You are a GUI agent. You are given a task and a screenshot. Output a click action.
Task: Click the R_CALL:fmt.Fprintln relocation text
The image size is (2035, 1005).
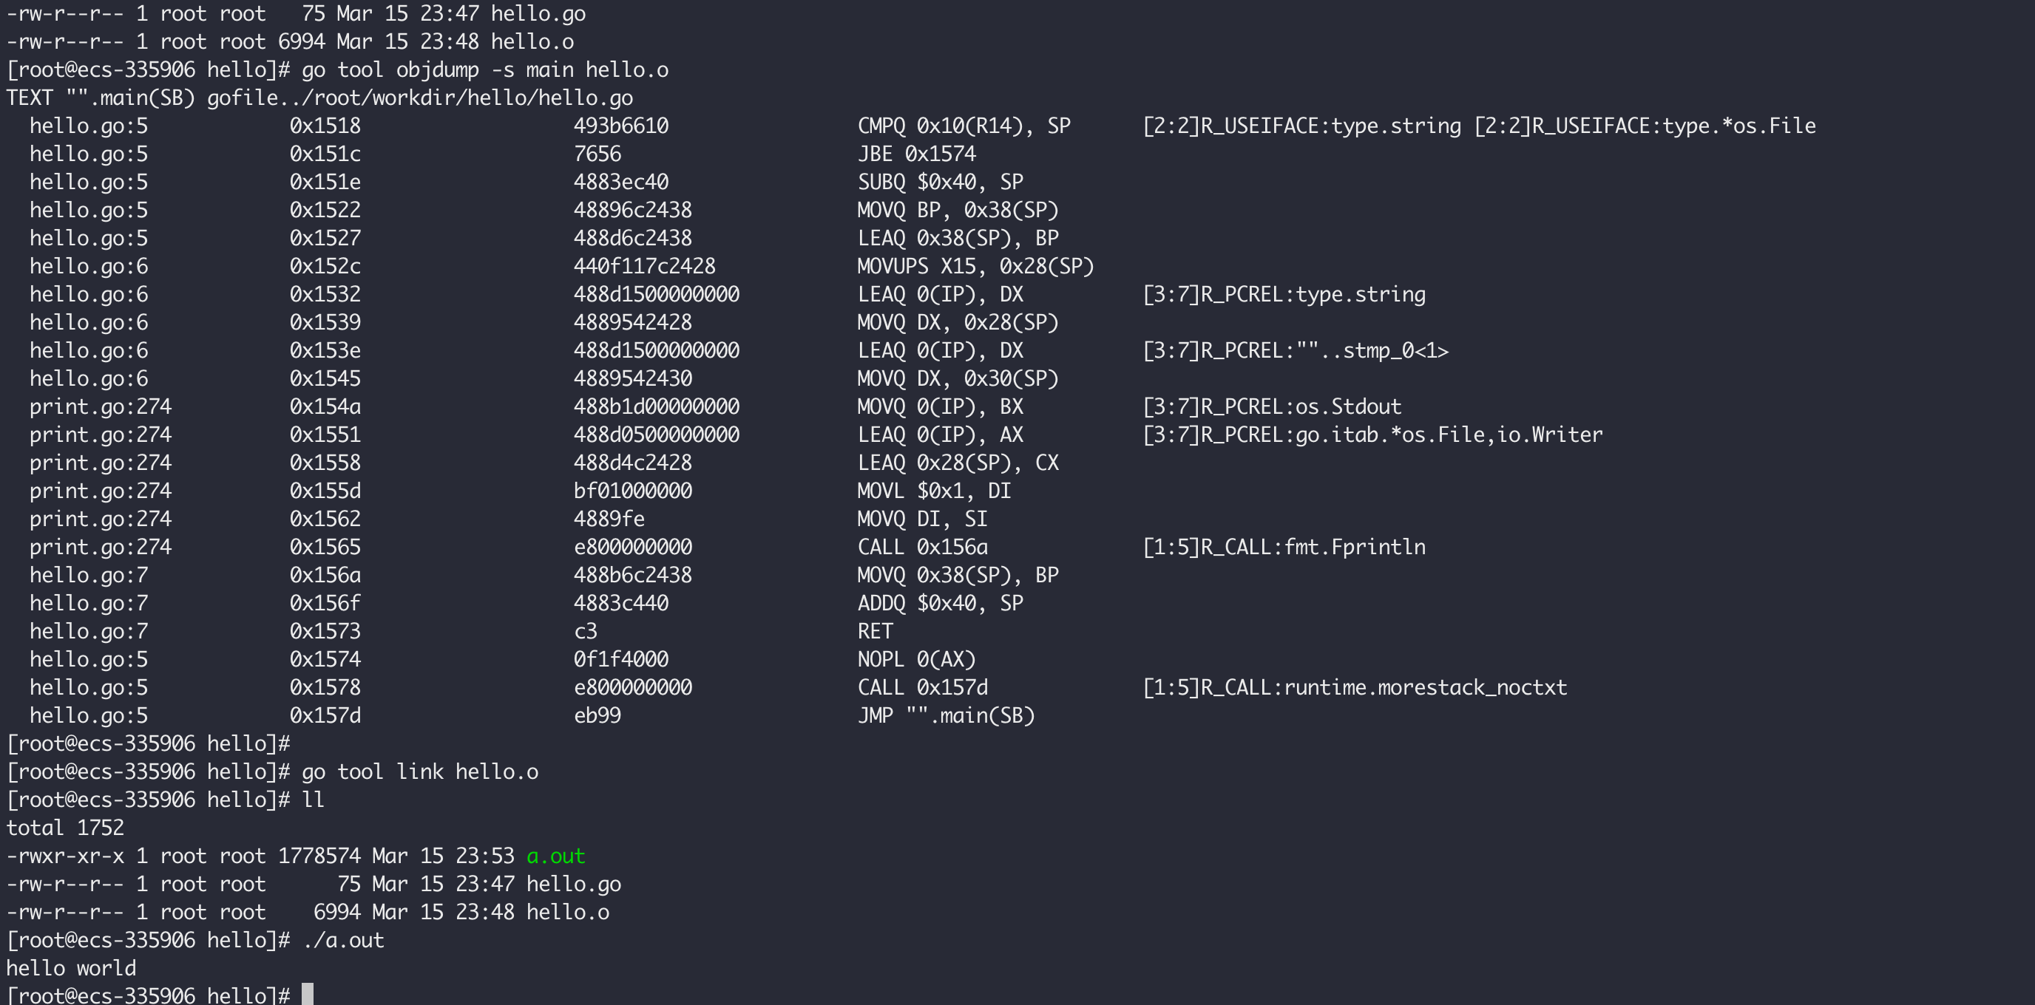[x=1284, y=547]
